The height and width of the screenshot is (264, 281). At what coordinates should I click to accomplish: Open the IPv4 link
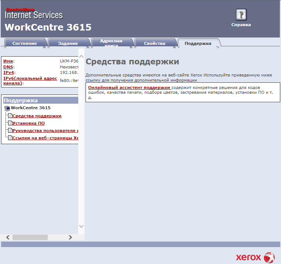(8, 72)
